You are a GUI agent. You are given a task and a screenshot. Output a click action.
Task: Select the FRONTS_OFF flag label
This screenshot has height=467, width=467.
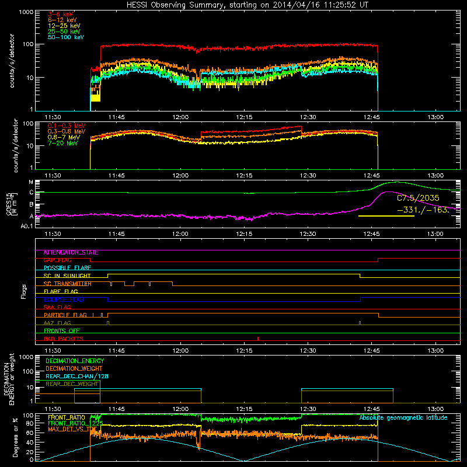tap(62, 331)
